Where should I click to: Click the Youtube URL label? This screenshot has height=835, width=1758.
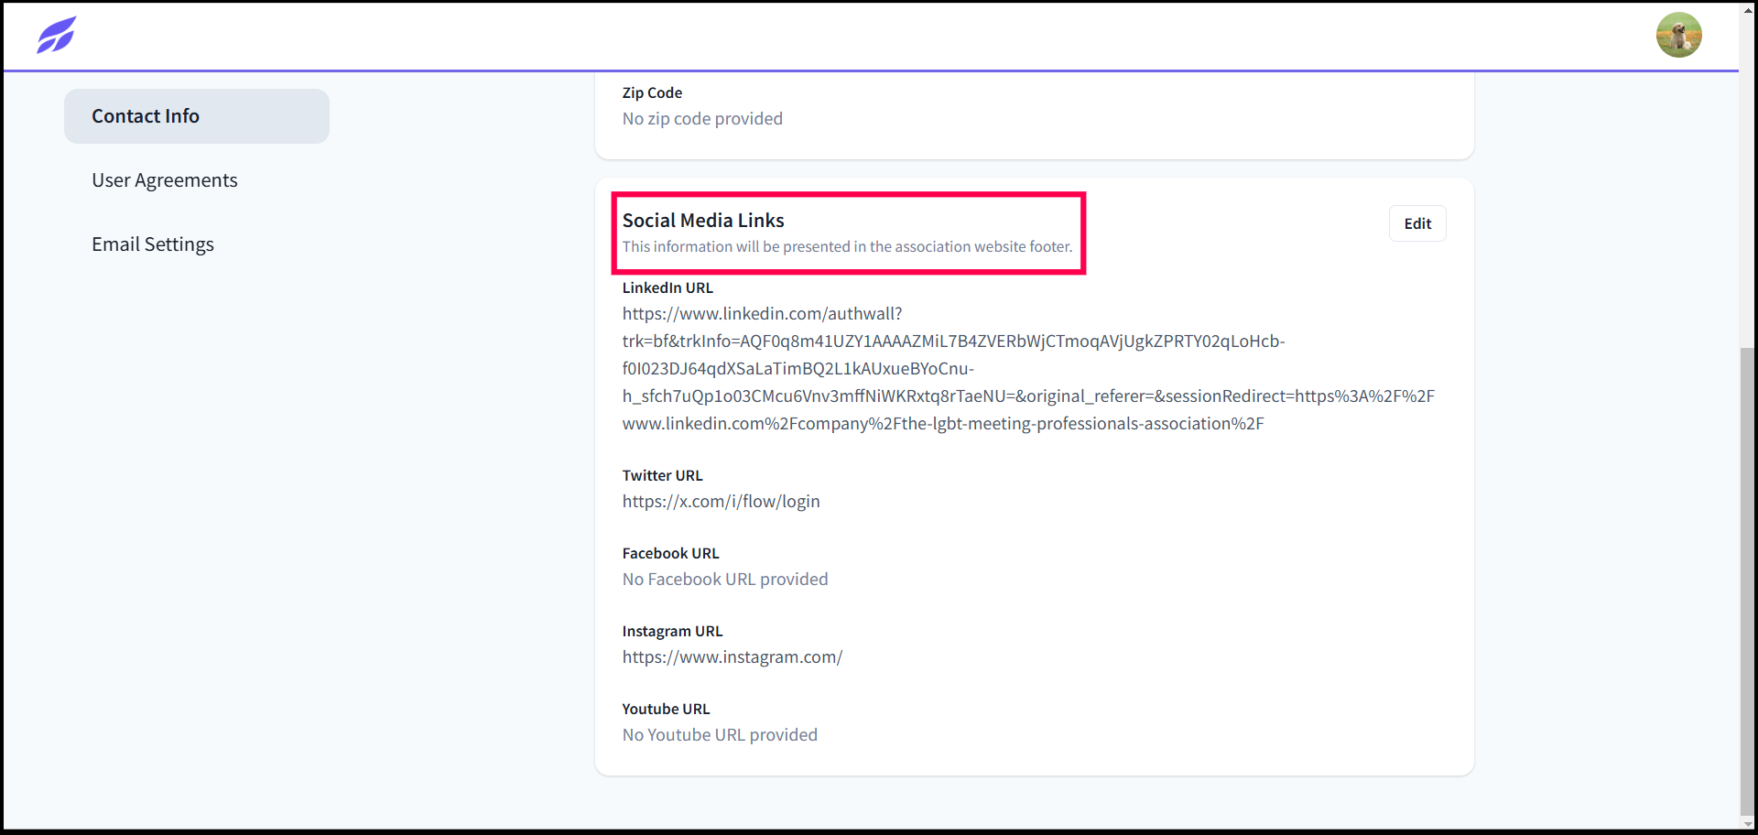pyautogui.click(x=667, y=709)
